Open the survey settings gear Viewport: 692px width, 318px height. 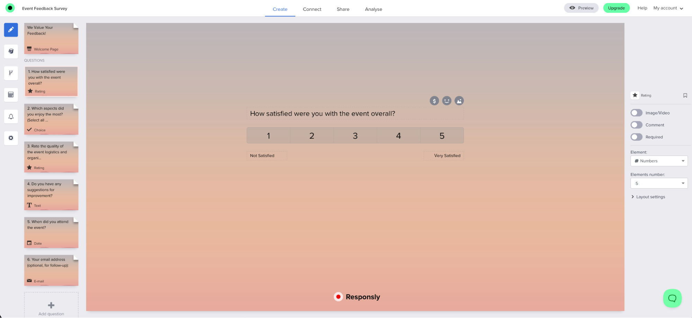11,138
